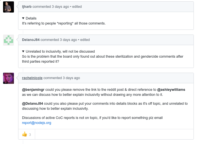Viewport: 198px width, 144px height.
Task: Open ljharb's '3 days ago' timestamp
Action: [x=61, y=7]
